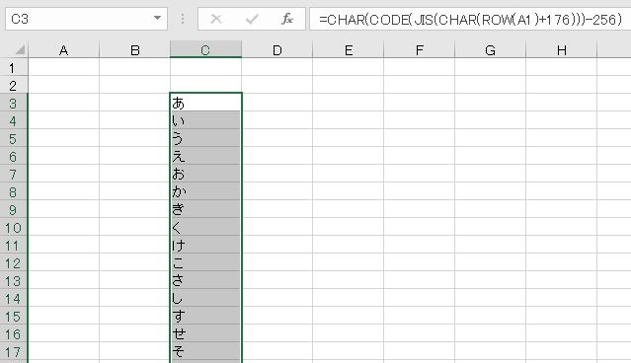Select row 7 header
631x363 pixels.
(x=14, y=174)
